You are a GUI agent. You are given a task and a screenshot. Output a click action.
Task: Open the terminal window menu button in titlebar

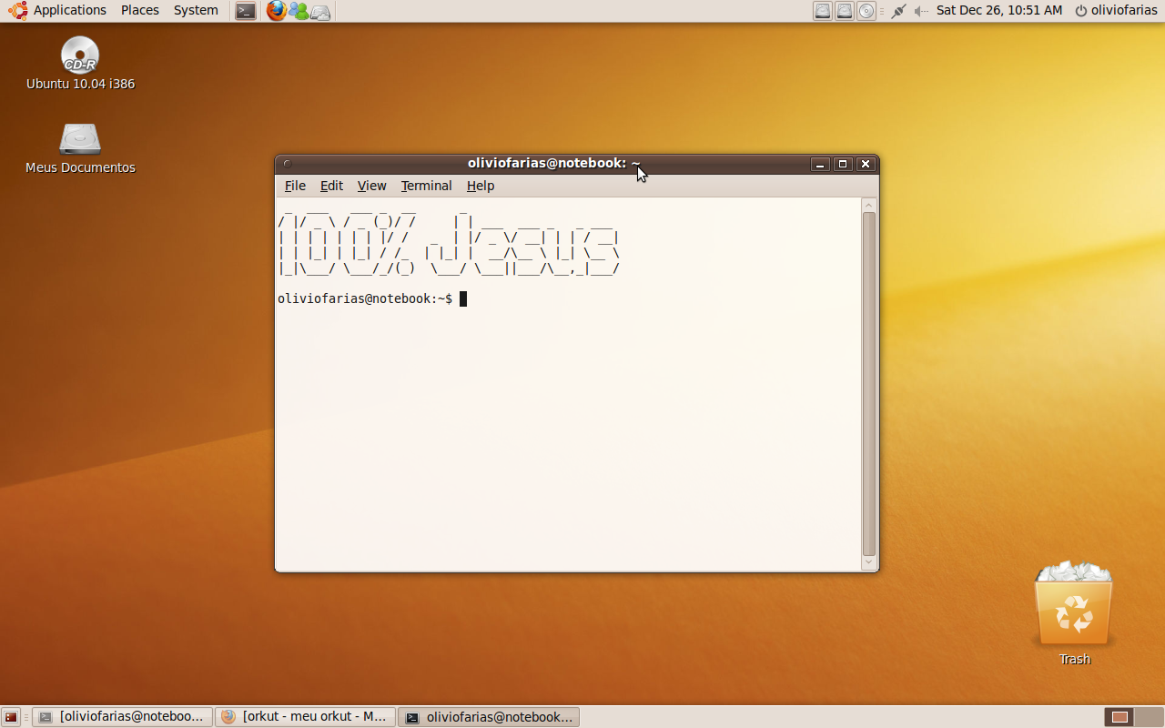tap(287, 164)
